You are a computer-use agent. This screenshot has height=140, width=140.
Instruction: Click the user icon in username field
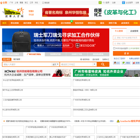pyautogui.click(x=115, y=38)
